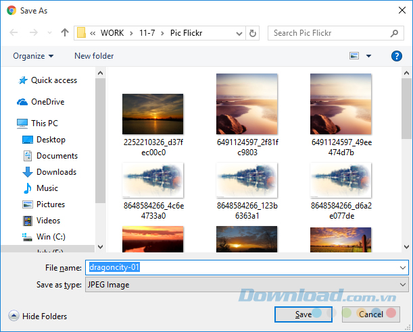
Task: Click the change view layout icon
Action: click(x=354, y=56)
